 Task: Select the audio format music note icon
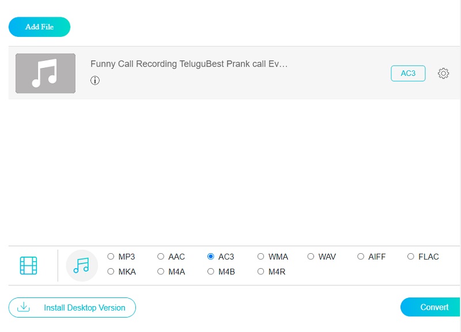pos(82,265)
